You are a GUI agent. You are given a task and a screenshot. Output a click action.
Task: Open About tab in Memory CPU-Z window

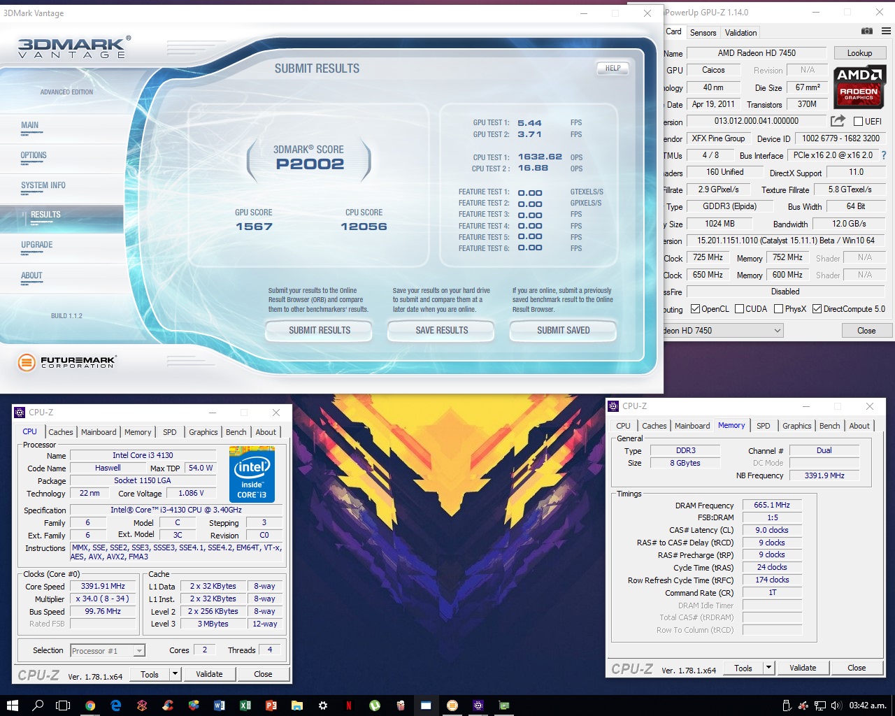(859, 426)
